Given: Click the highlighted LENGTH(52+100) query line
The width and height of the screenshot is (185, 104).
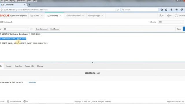Looking at the screenshot, I should click(13, 39).
